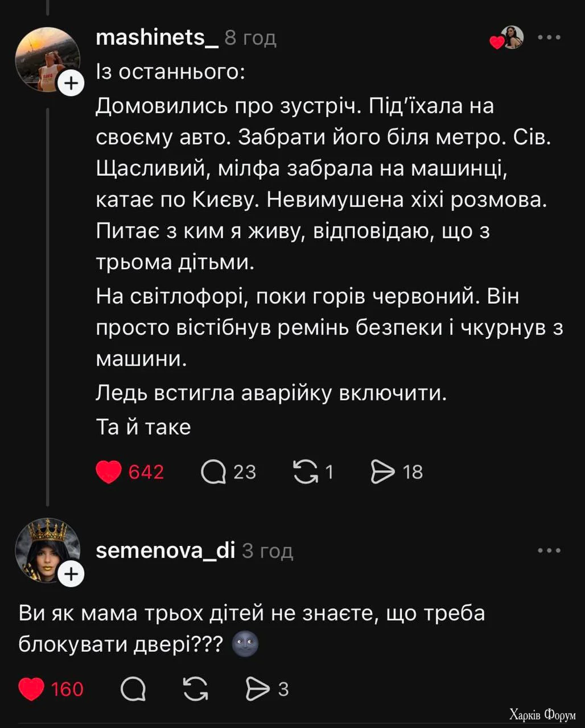
Task: Open the semenova_di profile from username
Action: pos(166,551)
